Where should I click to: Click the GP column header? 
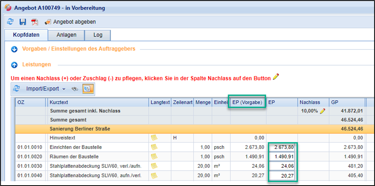[347, 102]
